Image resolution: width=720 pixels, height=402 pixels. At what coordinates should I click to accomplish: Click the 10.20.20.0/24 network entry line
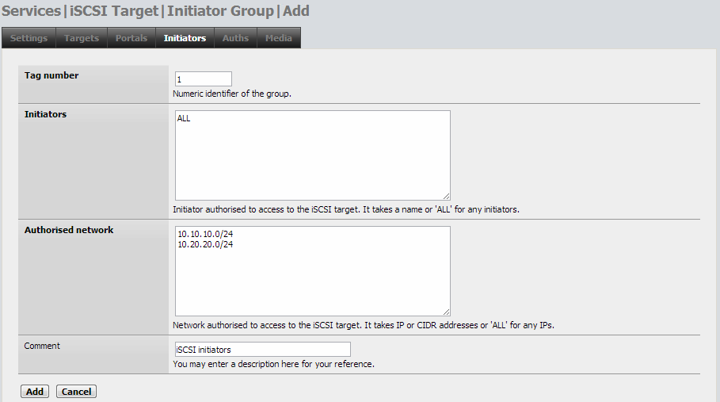click(x=205, y=244)
